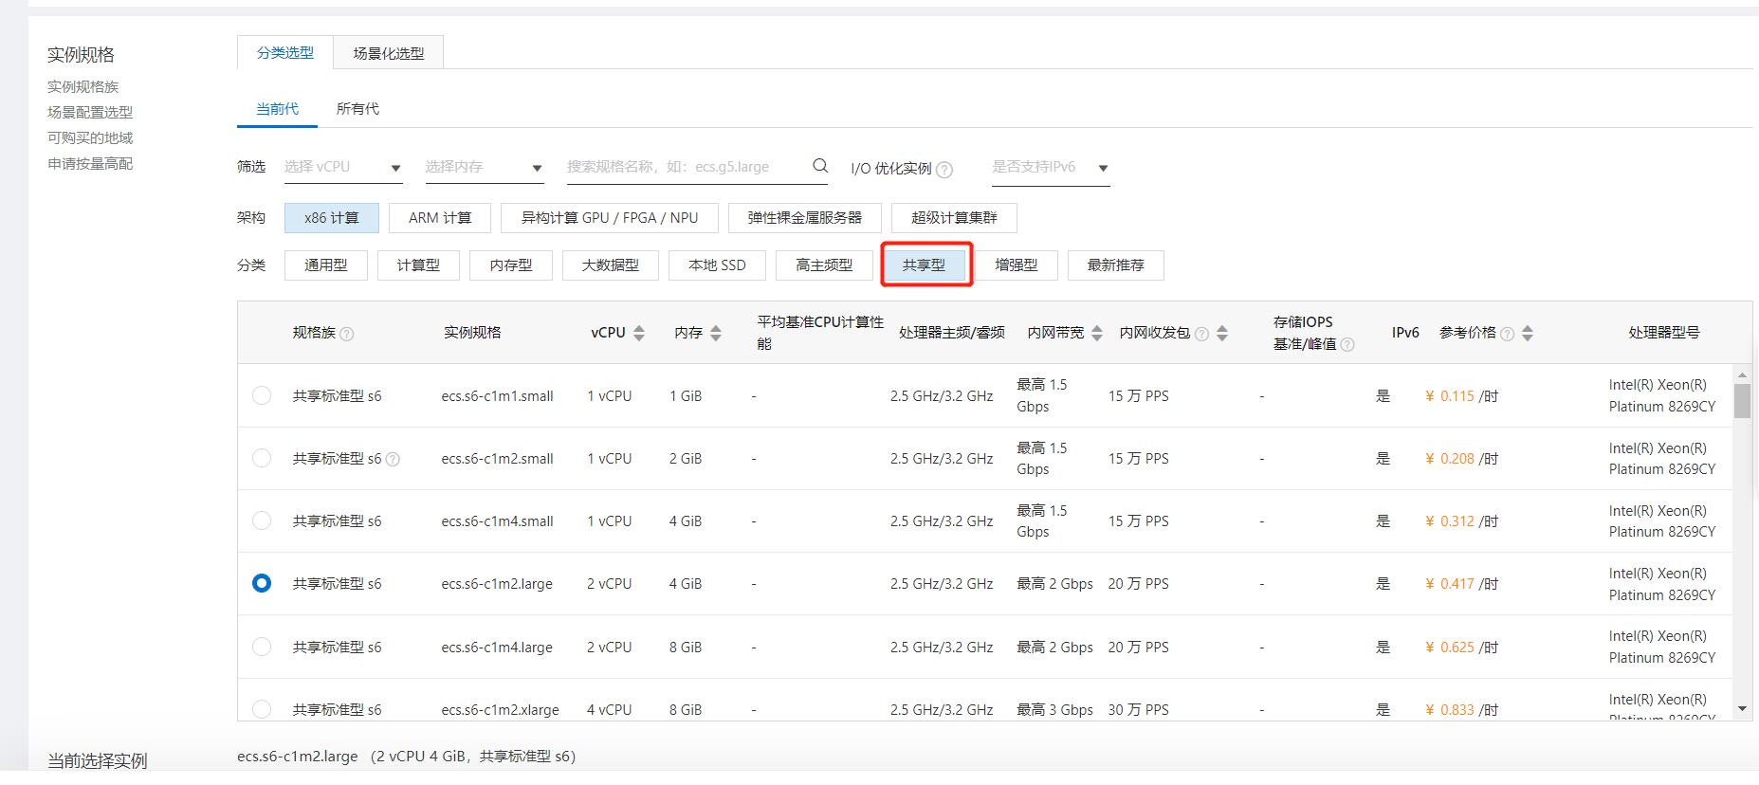Click price ¥ 0.115 /时
Viewport: 1759px width, 785px height.
pyautogui.click(x=1461, y=396)
